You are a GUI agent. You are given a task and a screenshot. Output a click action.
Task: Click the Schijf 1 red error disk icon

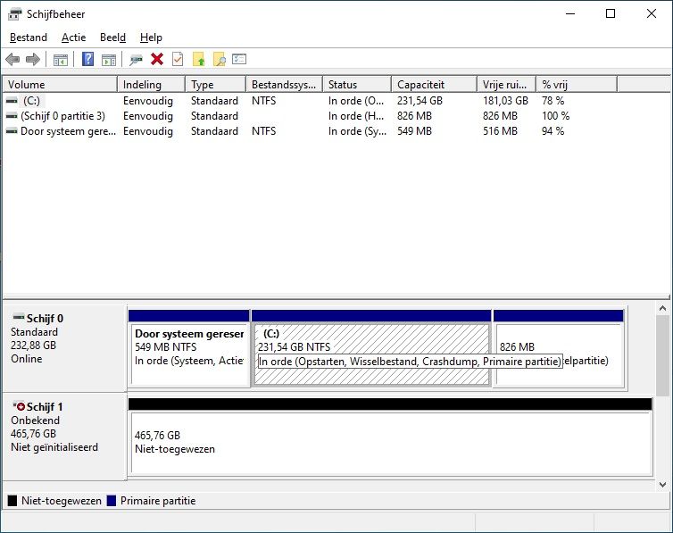19,405
